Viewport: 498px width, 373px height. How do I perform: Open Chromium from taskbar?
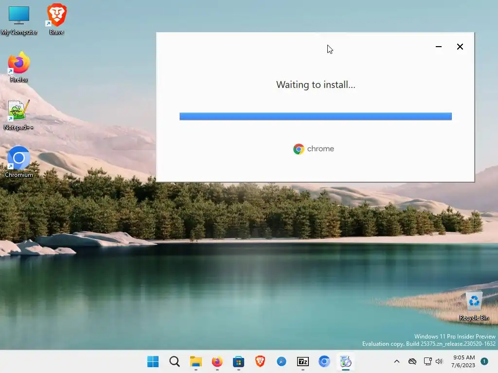tap(324, 361)
